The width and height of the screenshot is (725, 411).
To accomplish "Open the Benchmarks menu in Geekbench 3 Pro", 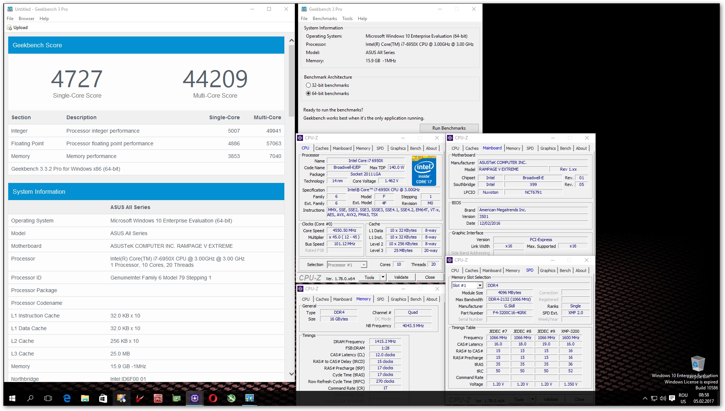I will 325,19.
